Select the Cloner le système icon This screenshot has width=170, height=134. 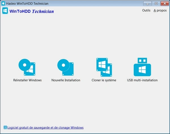point(104,67)
